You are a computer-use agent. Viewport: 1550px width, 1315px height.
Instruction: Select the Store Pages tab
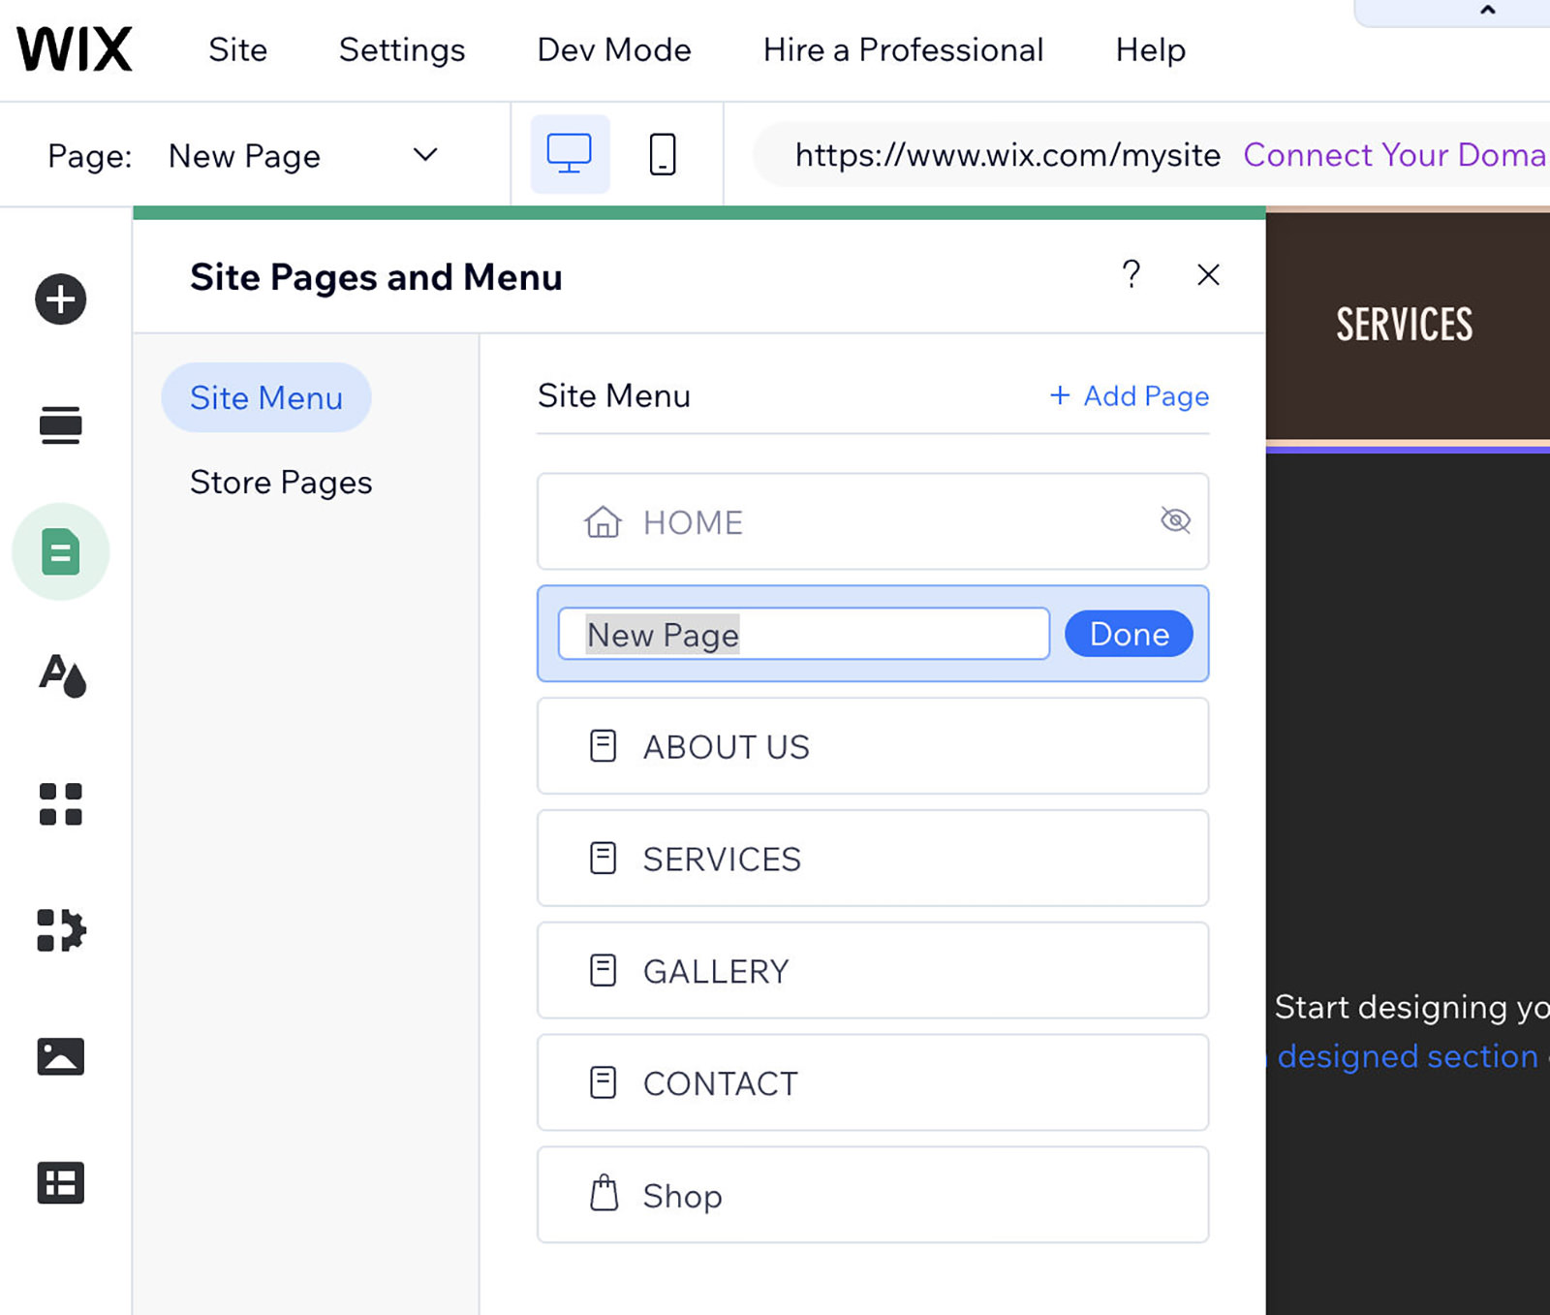pos(281,482)
